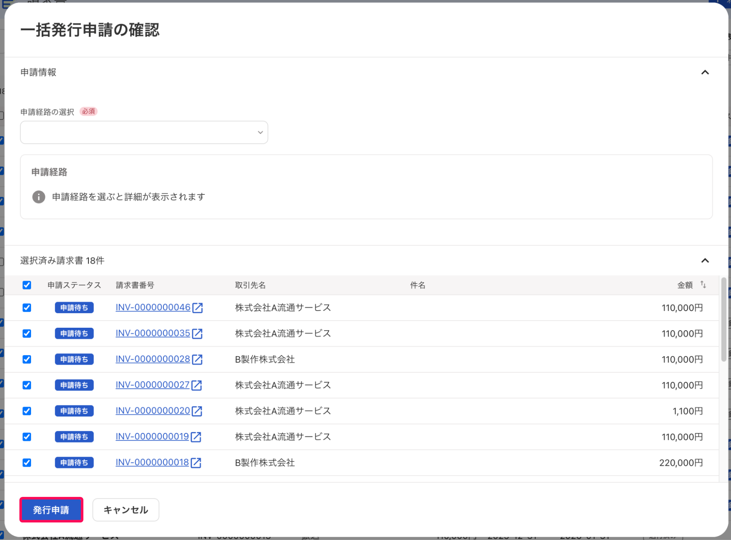Screen dimensions: 731x540
Task: Uncheck the checkbox for INV-0000000027
Action: pyautogui.click(x=27, y=385)
